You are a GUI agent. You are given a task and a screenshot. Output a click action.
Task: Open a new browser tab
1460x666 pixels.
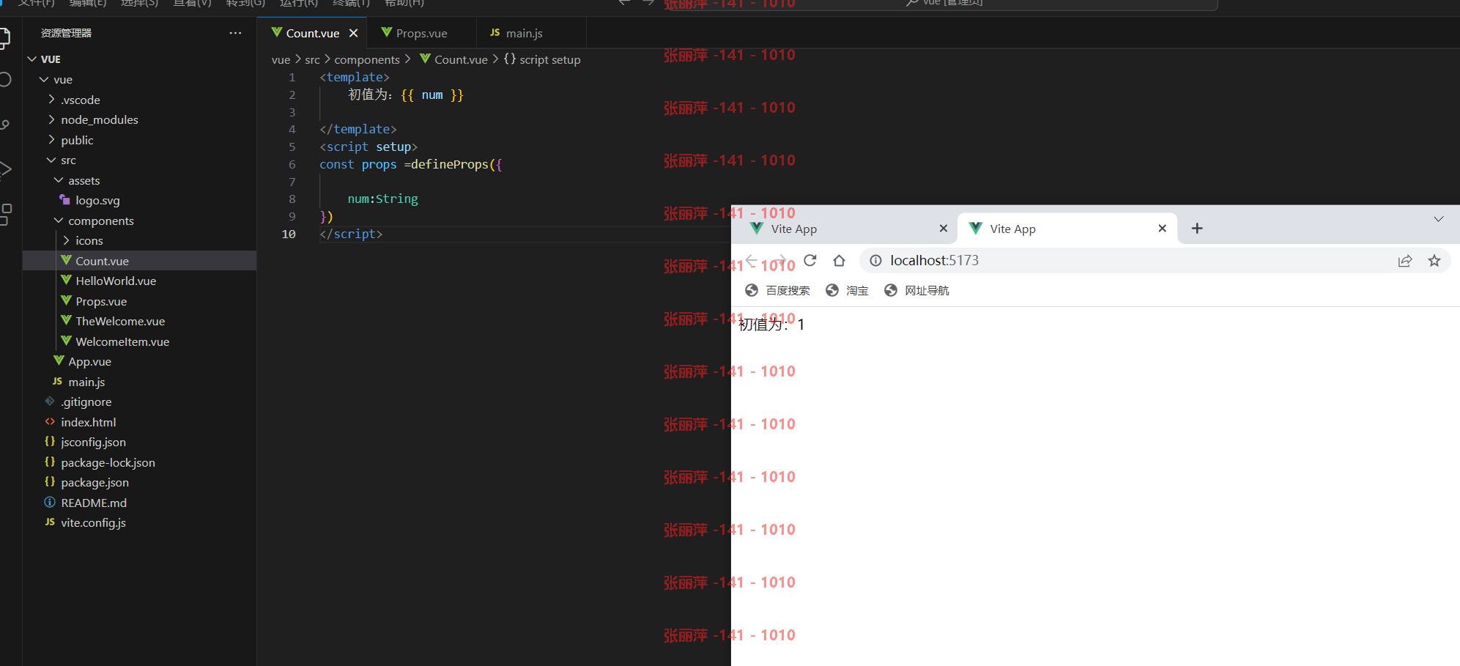coord(1197,229)
